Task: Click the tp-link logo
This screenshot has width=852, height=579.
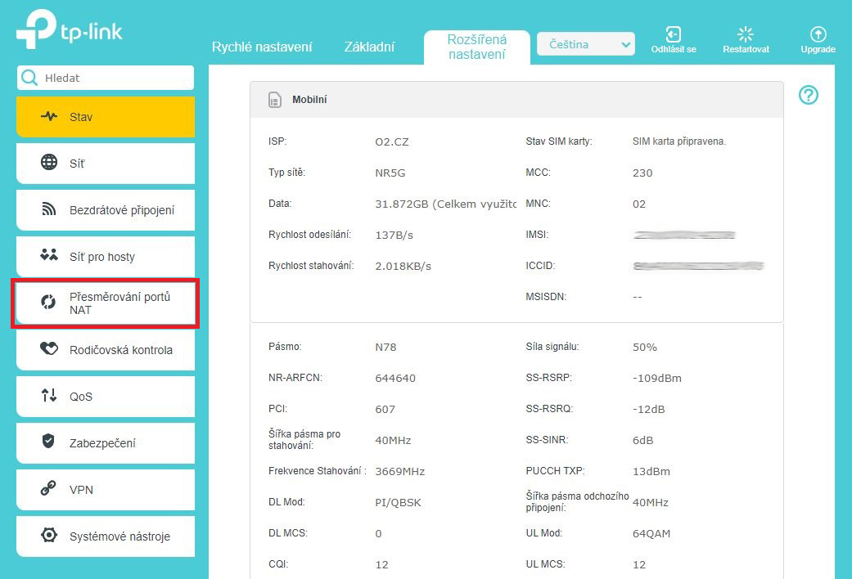Action: click(x=70, y=29)
